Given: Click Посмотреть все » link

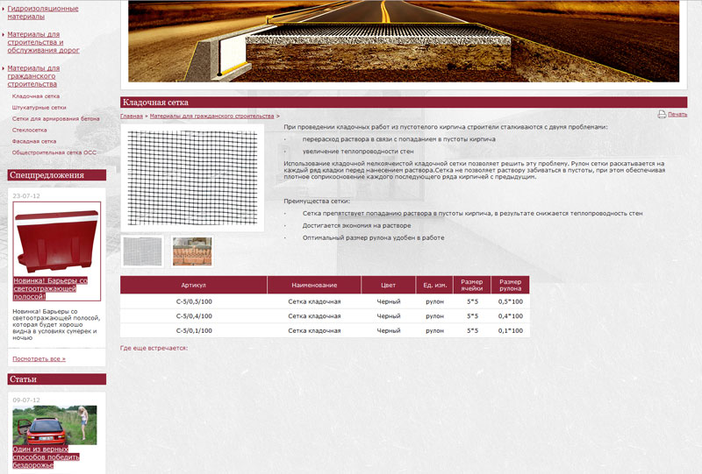Looking at the screenshot, I should [x=39, y=359].
